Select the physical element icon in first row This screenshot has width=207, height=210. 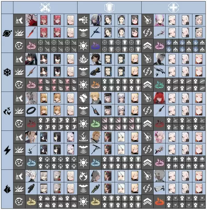pyautogui.click(x=7, y=33)
